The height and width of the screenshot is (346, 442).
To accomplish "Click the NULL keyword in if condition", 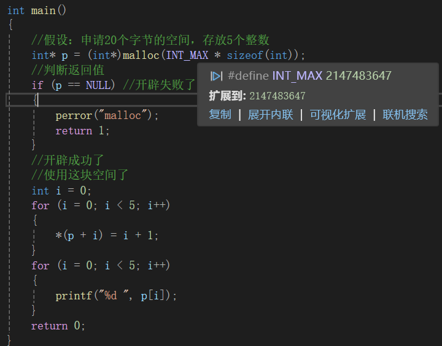I will tap(98, 85).
